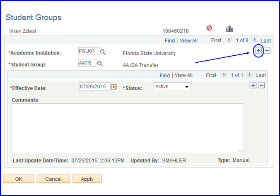Screen dimensions: 280x196
Task: Remove the effective date row
Action: click(261, 85)
